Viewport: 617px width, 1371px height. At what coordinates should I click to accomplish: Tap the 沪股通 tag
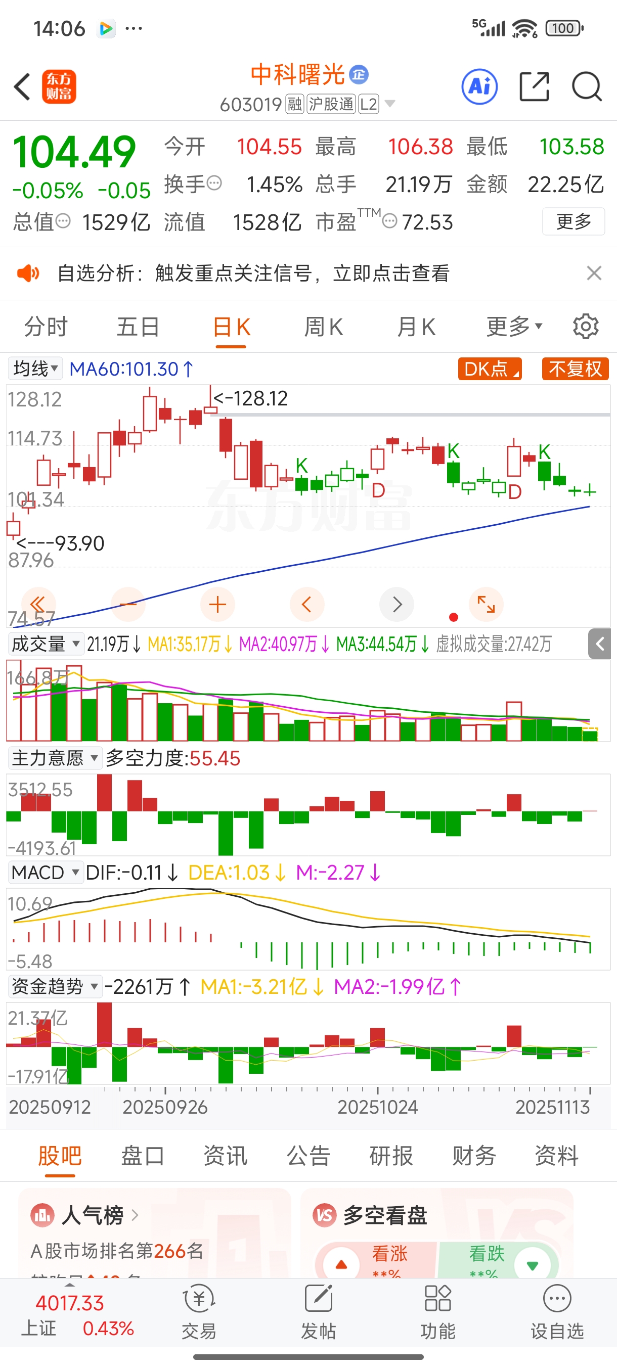(331, 104)
